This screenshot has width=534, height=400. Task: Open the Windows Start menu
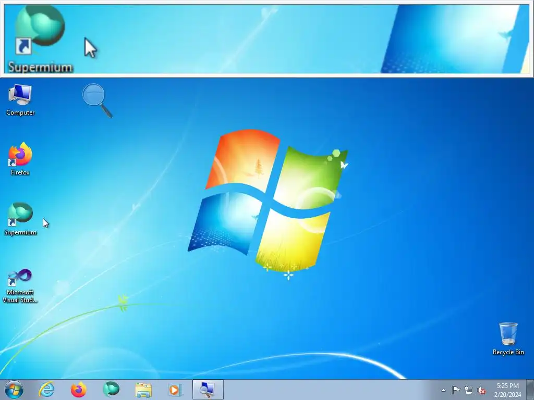(14, 390)
